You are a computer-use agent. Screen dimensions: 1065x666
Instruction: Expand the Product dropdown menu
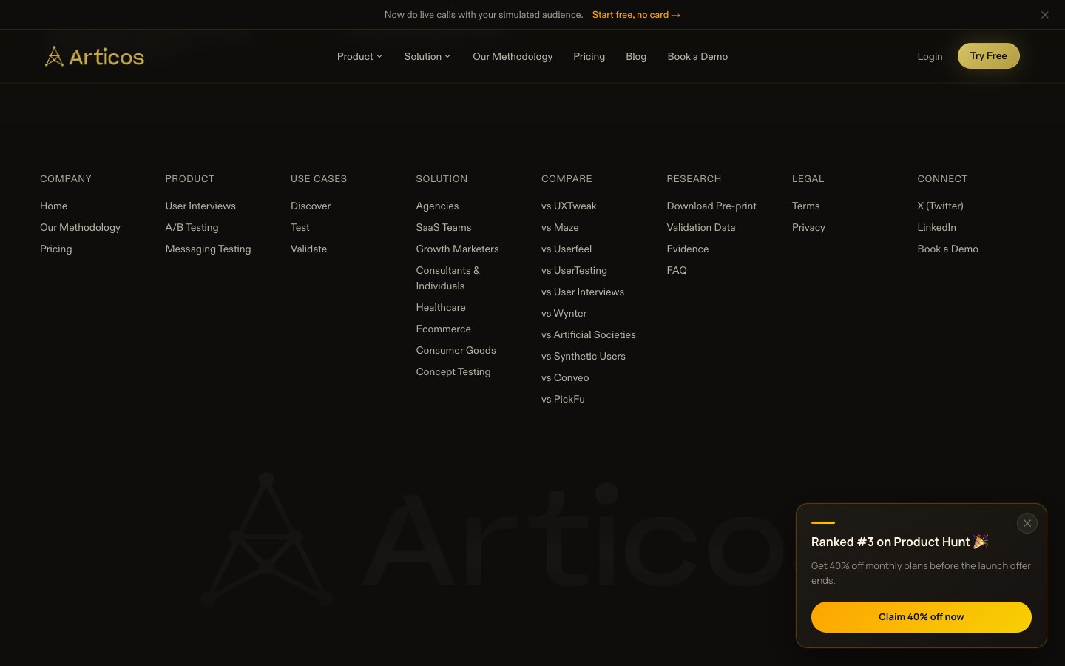tap(359, 56)
